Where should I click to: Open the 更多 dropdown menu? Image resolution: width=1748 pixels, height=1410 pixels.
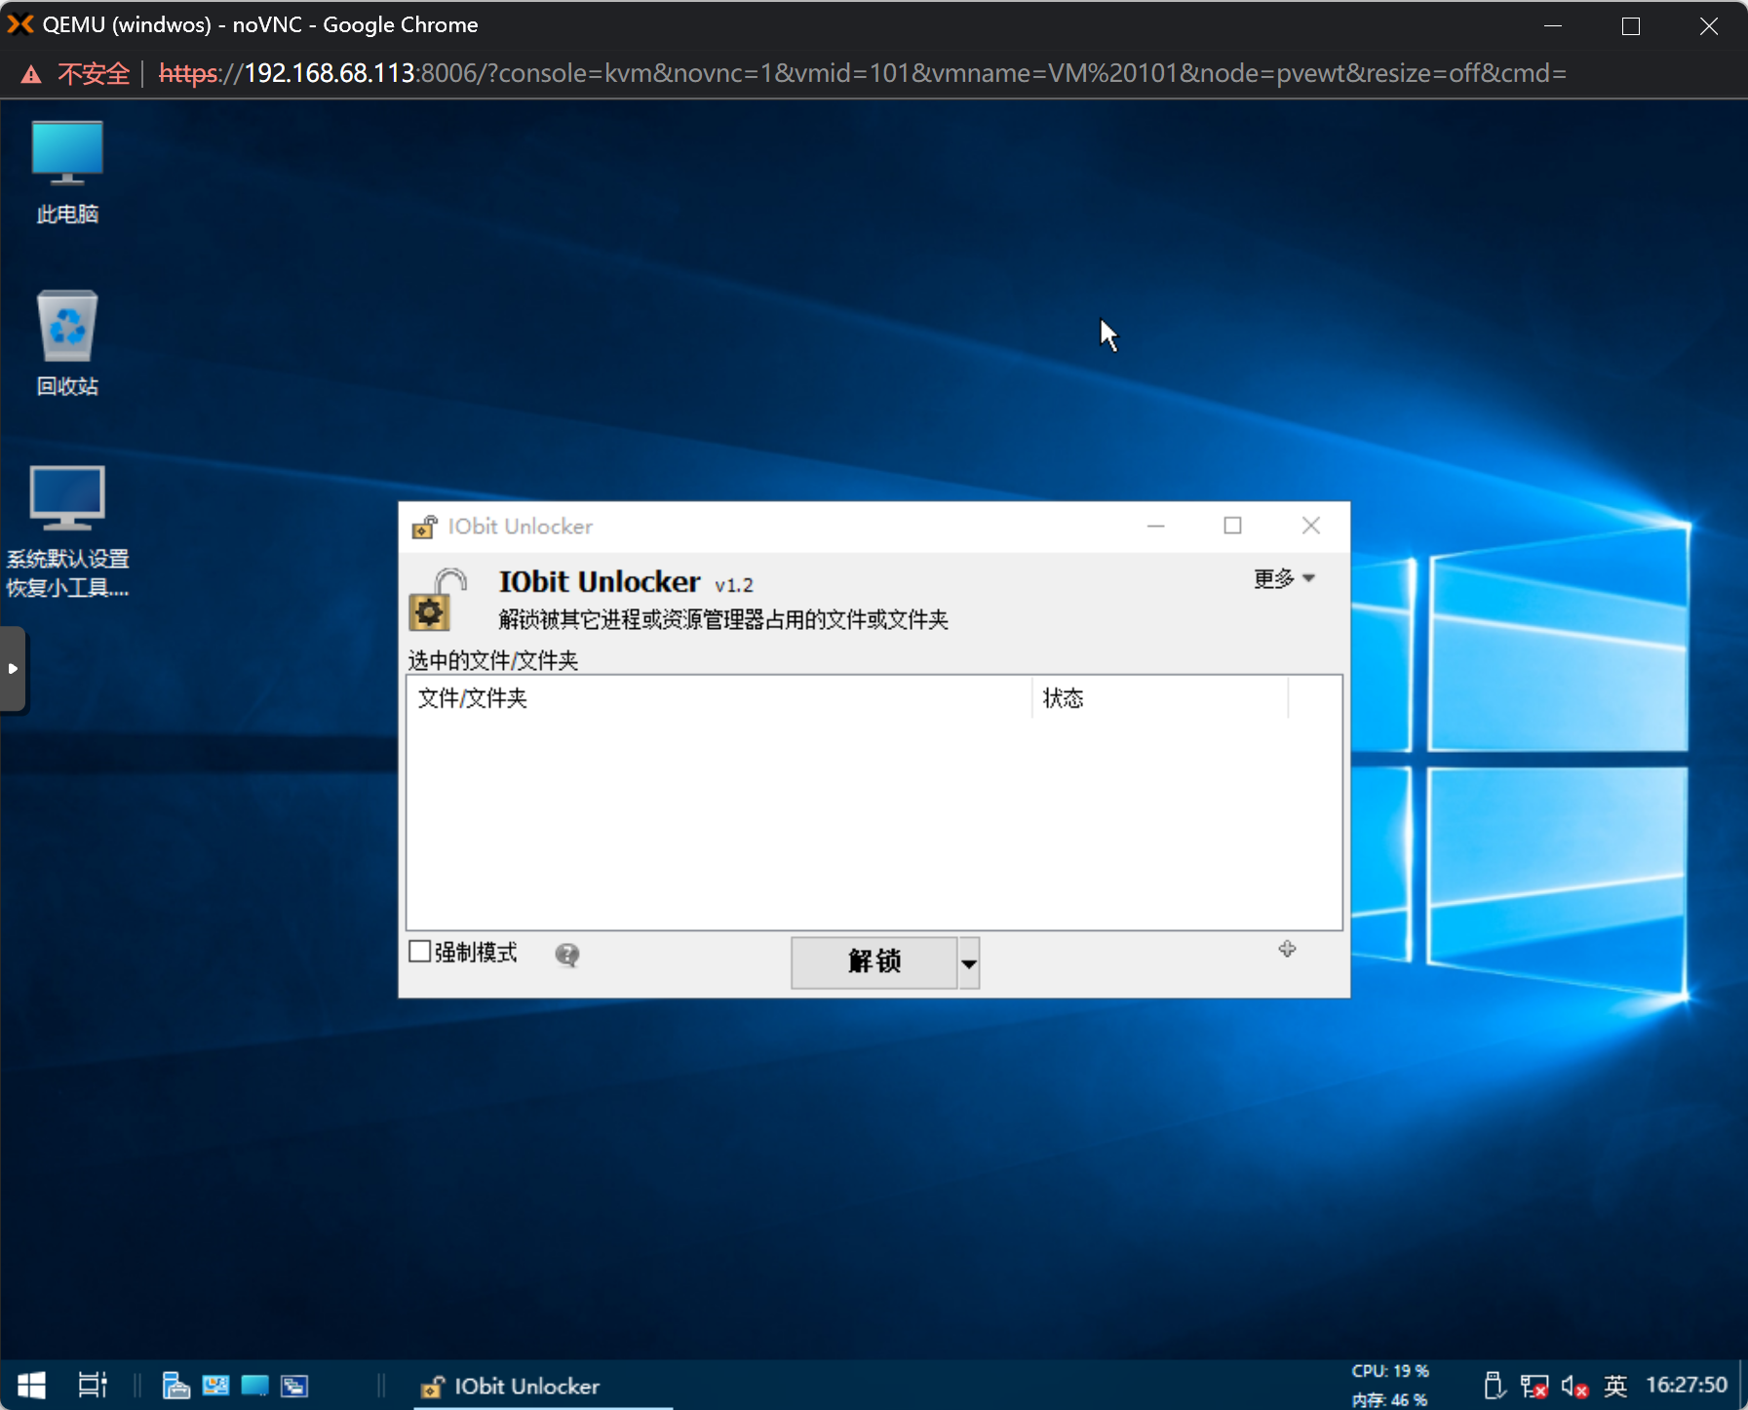1284,579
